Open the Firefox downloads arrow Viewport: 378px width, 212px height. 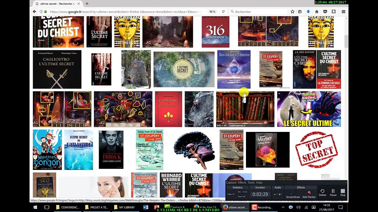click(x=308, y=11)
